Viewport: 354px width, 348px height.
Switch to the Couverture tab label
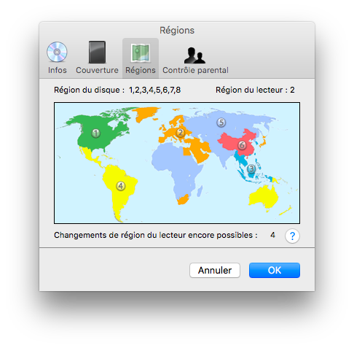[x=97, y=70]
